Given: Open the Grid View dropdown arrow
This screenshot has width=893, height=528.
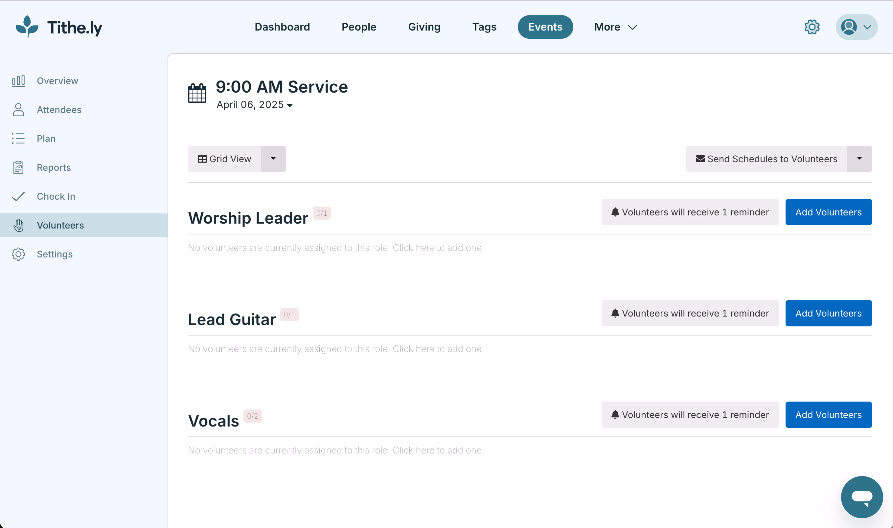Looking at the screenshot, I should [x=273, y=159].
